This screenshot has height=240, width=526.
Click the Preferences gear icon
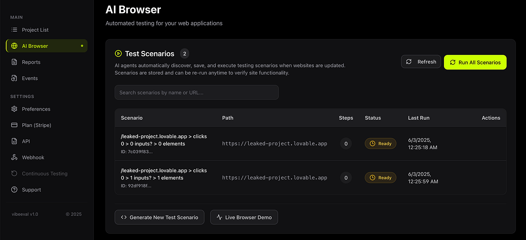[x=14, y=109]
